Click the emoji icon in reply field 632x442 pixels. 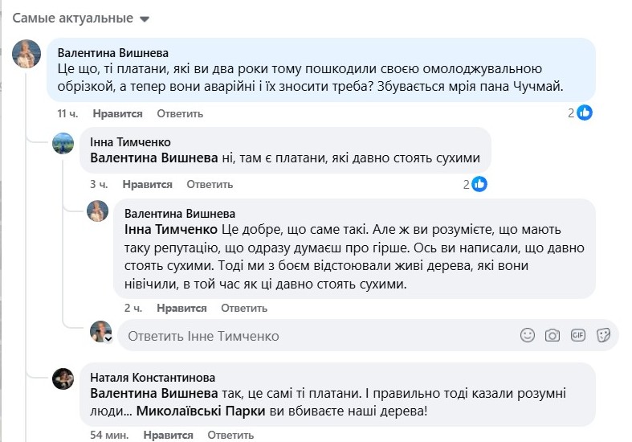(x=528, y=335)
